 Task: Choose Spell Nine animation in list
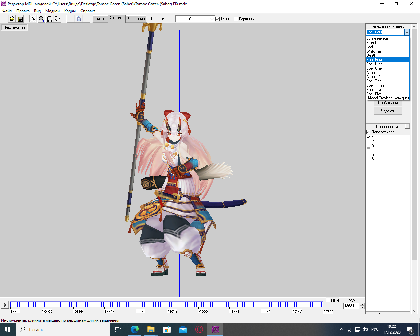388,64
